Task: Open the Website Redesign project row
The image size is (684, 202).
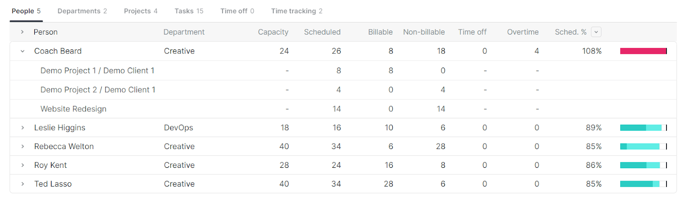Action: point(74,109)
